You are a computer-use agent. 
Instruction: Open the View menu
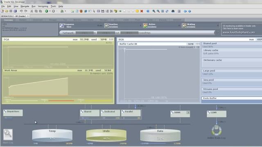click(x=16, y=6)
